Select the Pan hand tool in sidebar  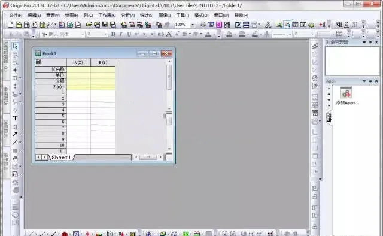[15, 159]
